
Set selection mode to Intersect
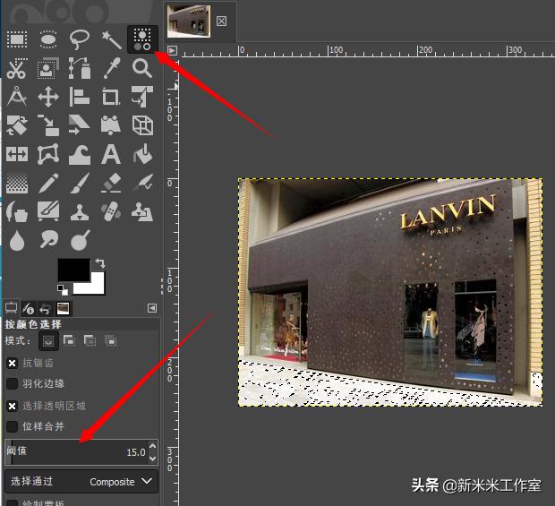coord(110,341)
